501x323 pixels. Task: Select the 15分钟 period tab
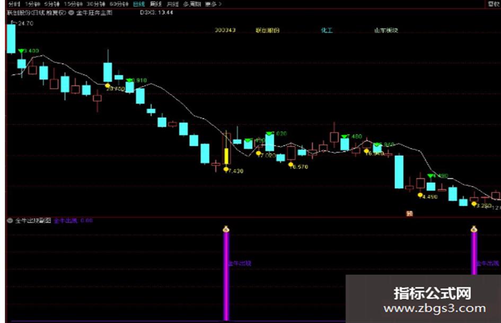(73, 4)
